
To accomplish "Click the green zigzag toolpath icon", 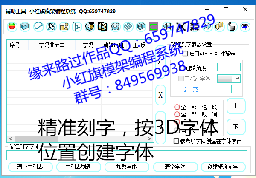I will (x=154, y=26).
